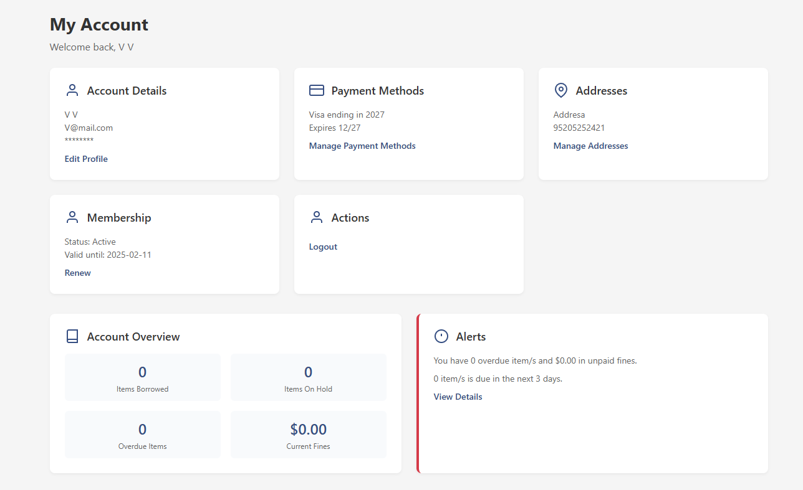Select the Items On Hold tile
This screenshot has height=490, width=803.
(308, 378)
